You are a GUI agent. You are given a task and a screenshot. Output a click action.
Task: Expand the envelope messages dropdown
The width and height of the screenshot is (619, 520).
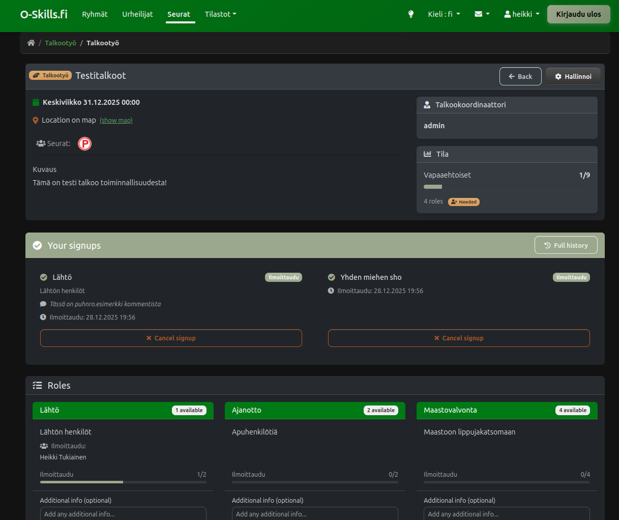coord(482,14)
